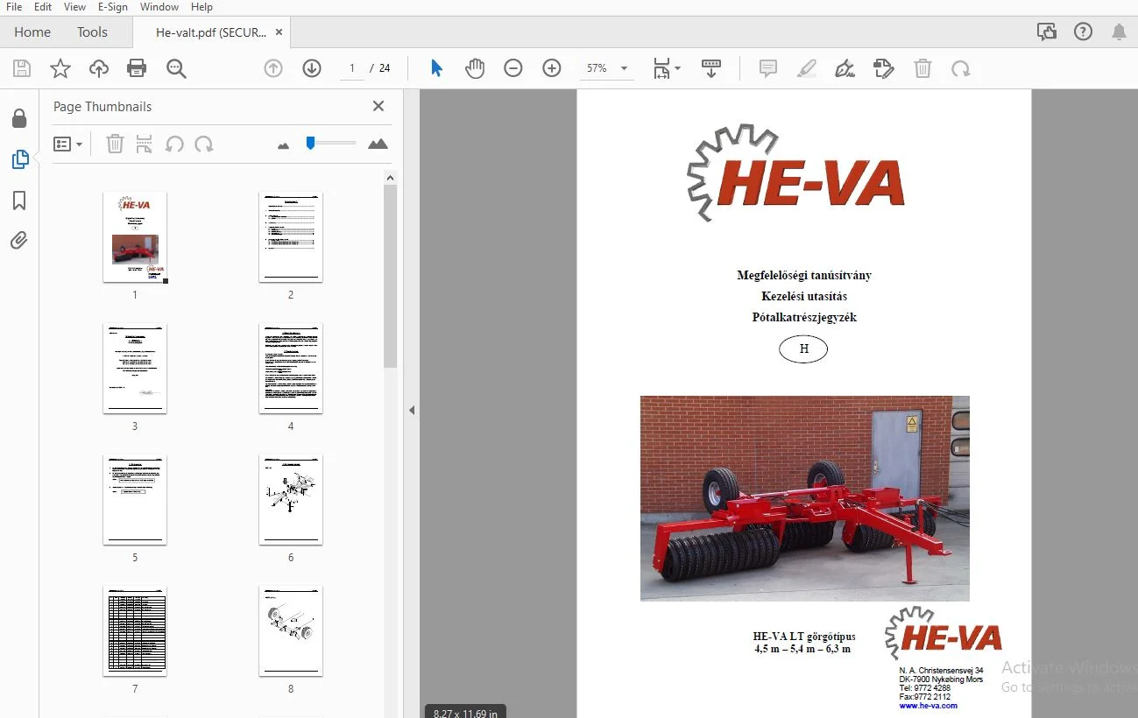Click the share comments icon at top right
This screenshot has height=718, width=1138.
[1047, 32]
